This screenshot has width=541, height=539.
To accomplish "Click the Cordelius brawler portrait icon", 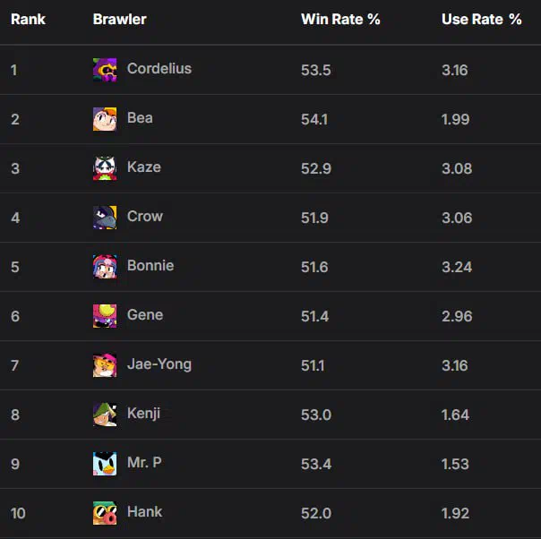I will tap(105, 70).
